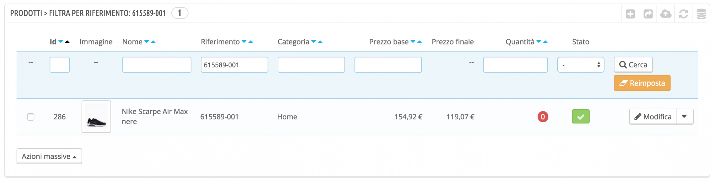This screenshot has height=179, width=712.
Task: Click the refresh list icon
Action: tap(684, 14)
